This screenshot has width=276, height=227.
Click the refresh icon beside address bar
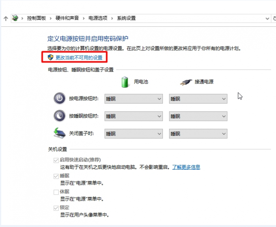click(x=274, y=18)
